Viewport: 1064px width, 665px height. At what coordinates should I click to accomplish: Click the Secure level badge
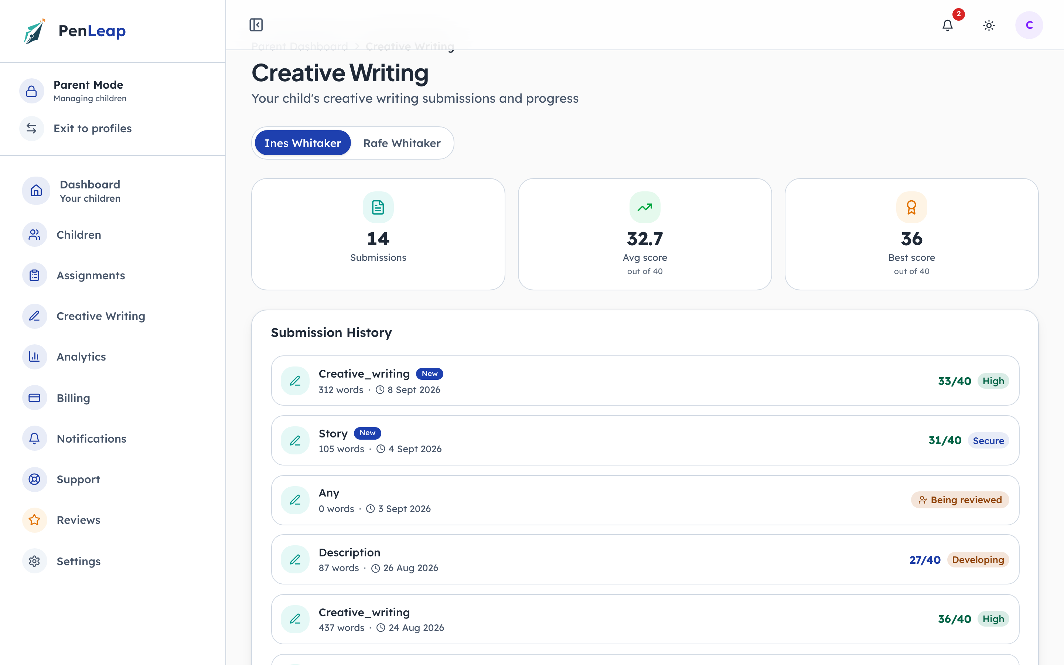(988, 441)
